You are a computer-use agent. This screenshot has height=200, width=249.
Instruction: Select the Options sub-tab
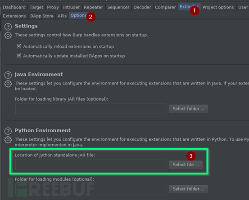(79, 15)
